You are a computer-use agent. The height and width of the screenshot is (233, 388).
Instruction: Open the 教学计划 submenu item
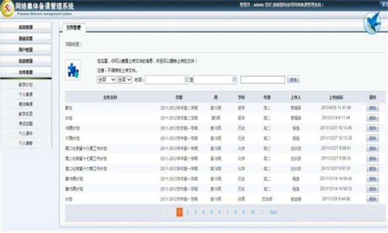tap(26, 85)
